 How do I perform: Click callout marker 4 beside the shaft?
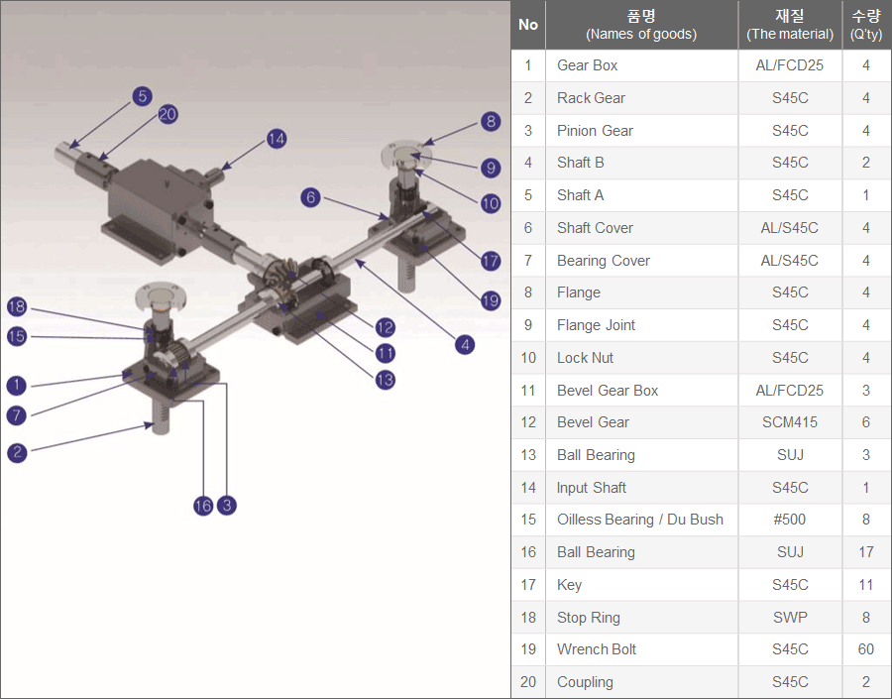(465, 345)
